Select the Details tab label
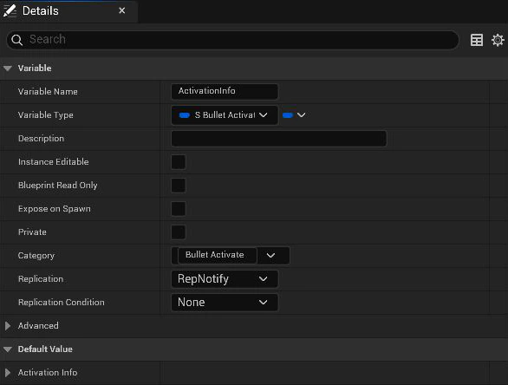508x385 pixels. [x=41, y=11]
